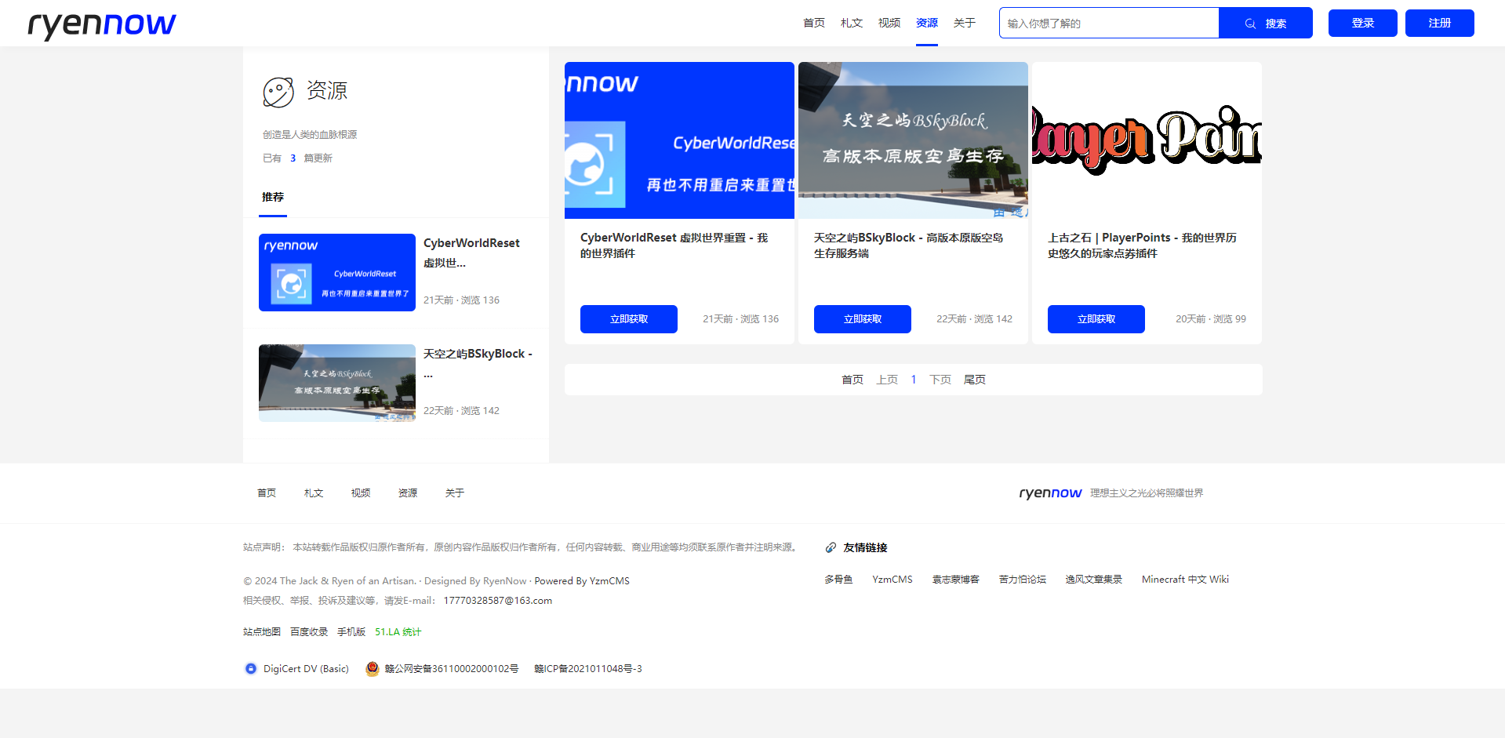Open CyberWorldReset card cover image
This screenshot has width=1505, height=738.
[x=679, y=140]
